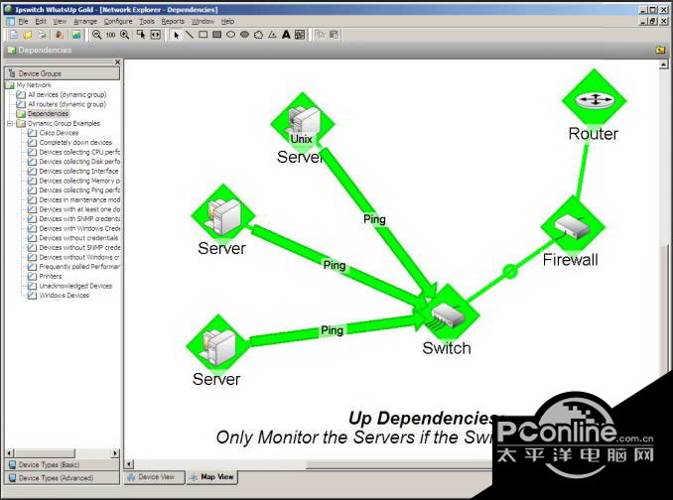Click the New document toolbar icon
Image resolution: width=673 pixels, height=500 pixels.
tap(14, 35)
